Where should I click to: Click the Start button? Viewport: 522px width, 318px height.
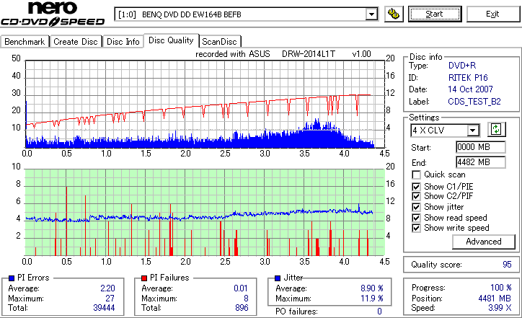[435, 14]
